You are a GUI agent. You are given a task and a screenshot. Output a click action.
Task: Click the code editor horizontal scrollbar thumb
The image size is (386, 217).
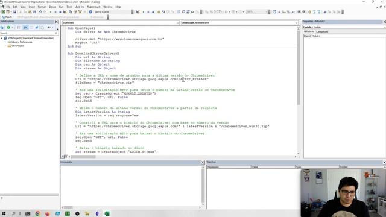[83, 157]
